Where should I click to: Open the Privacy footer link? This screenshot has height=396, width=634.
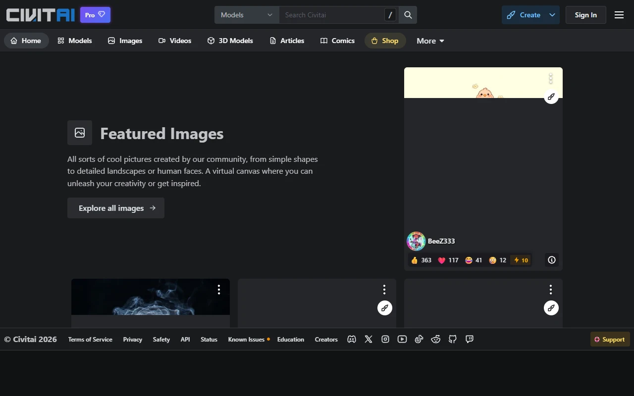(133, 339)
